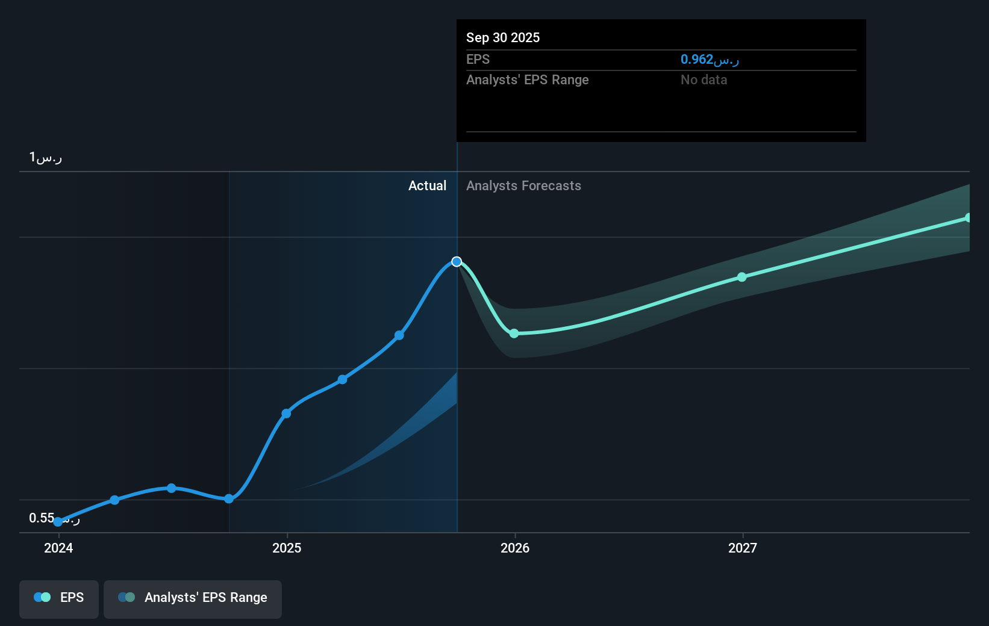This screenshot has width=989, height=626.
Task: Click the blue EPS legend dot icon
Action: coord(41,597)
